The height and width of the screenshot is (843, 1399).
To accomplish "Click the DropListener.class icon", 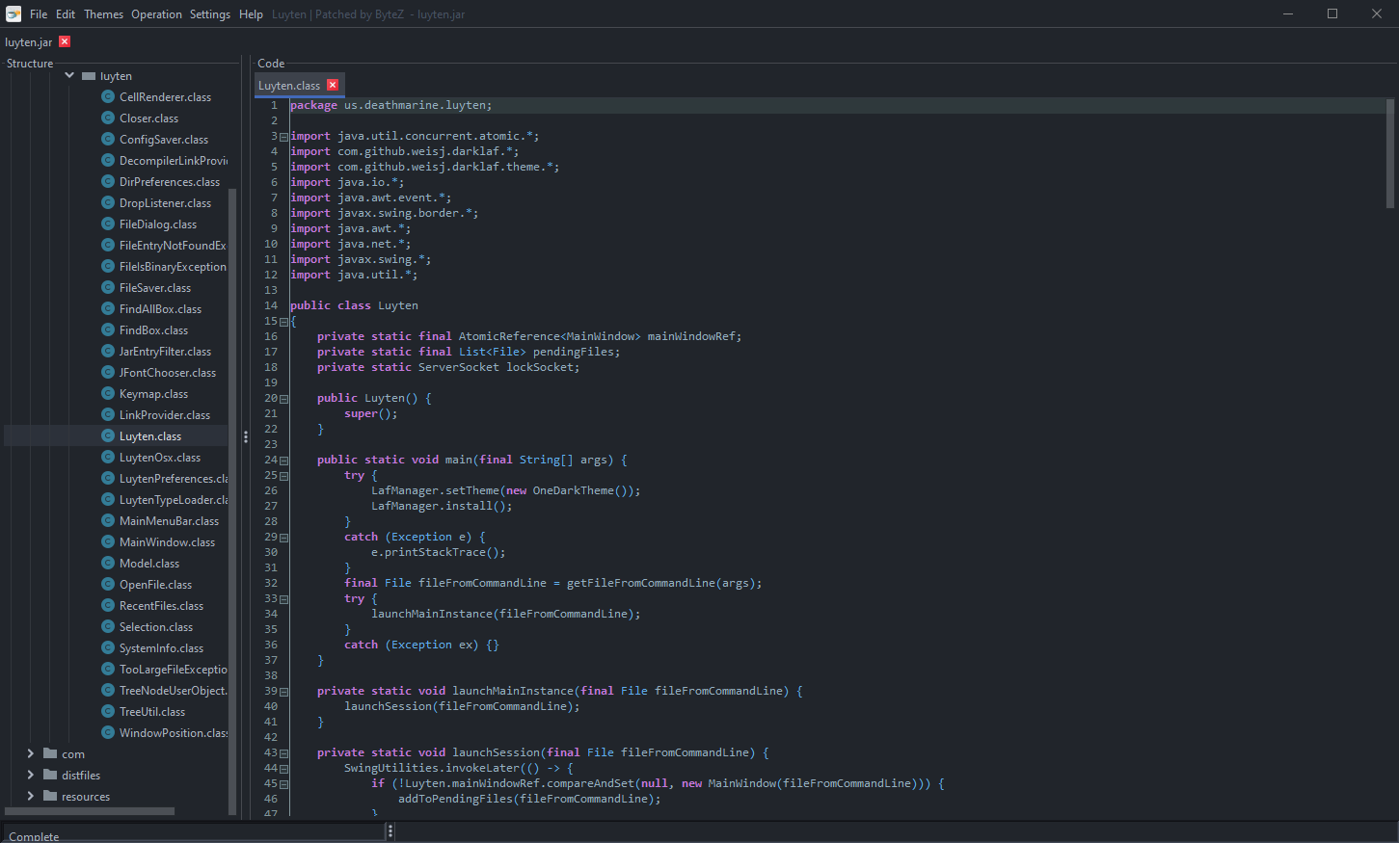I will pyautogui.click(x=108, y=202).
